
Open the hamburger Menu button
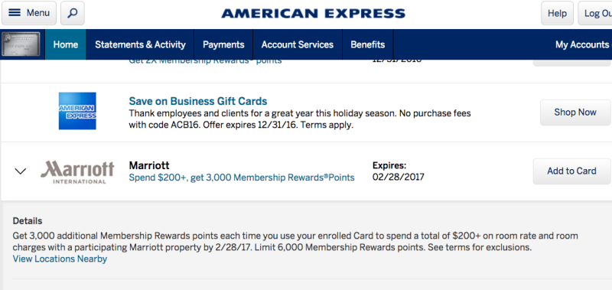29,13
